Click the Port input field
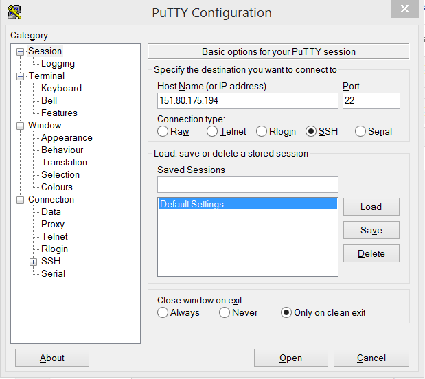Viewport: 425px width, 379px height. pos(371,101)
